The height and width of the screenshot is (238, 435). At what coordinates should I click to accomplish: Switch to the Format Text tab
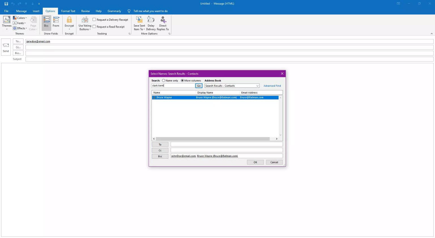pos(68,11)
